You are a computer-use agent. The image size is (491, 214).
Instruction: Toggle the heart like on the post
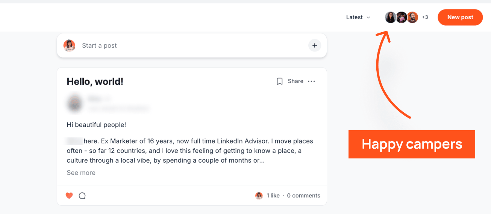point(69,196)
